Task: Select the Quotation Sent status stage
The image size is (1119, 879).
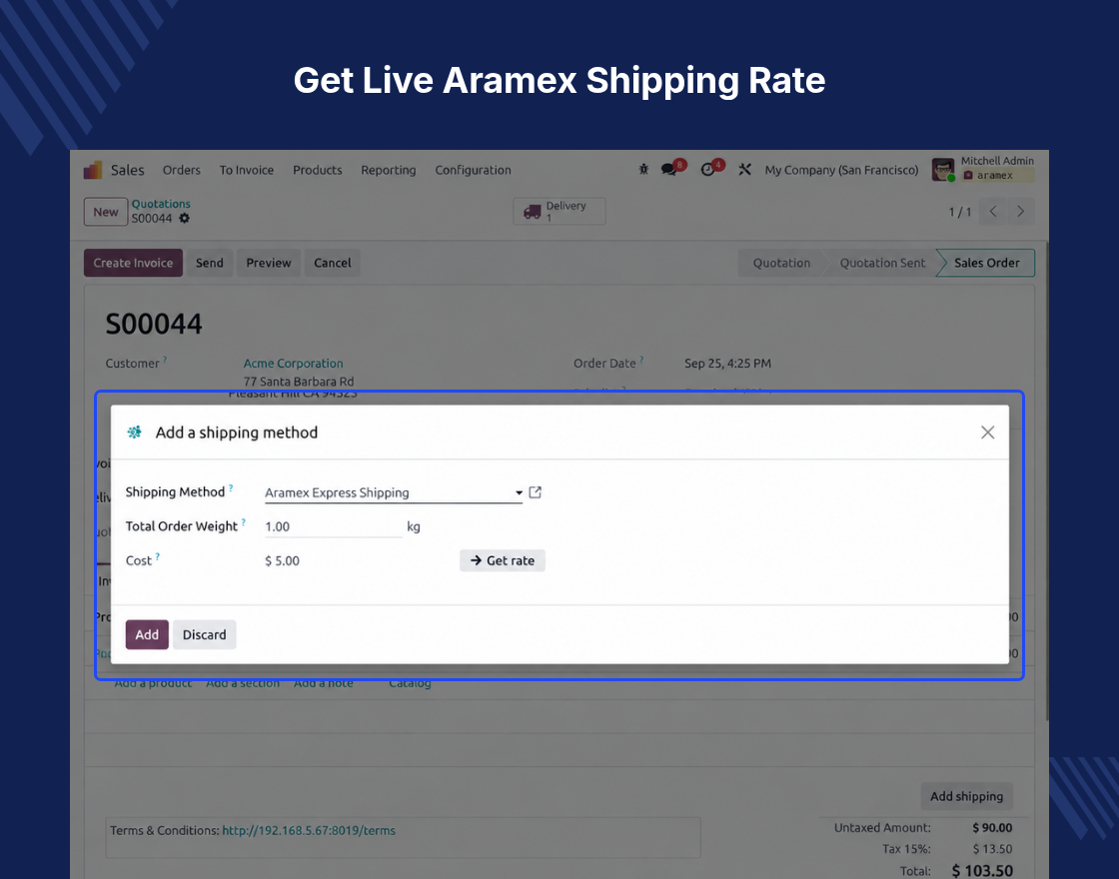Action: pos(882,263)
